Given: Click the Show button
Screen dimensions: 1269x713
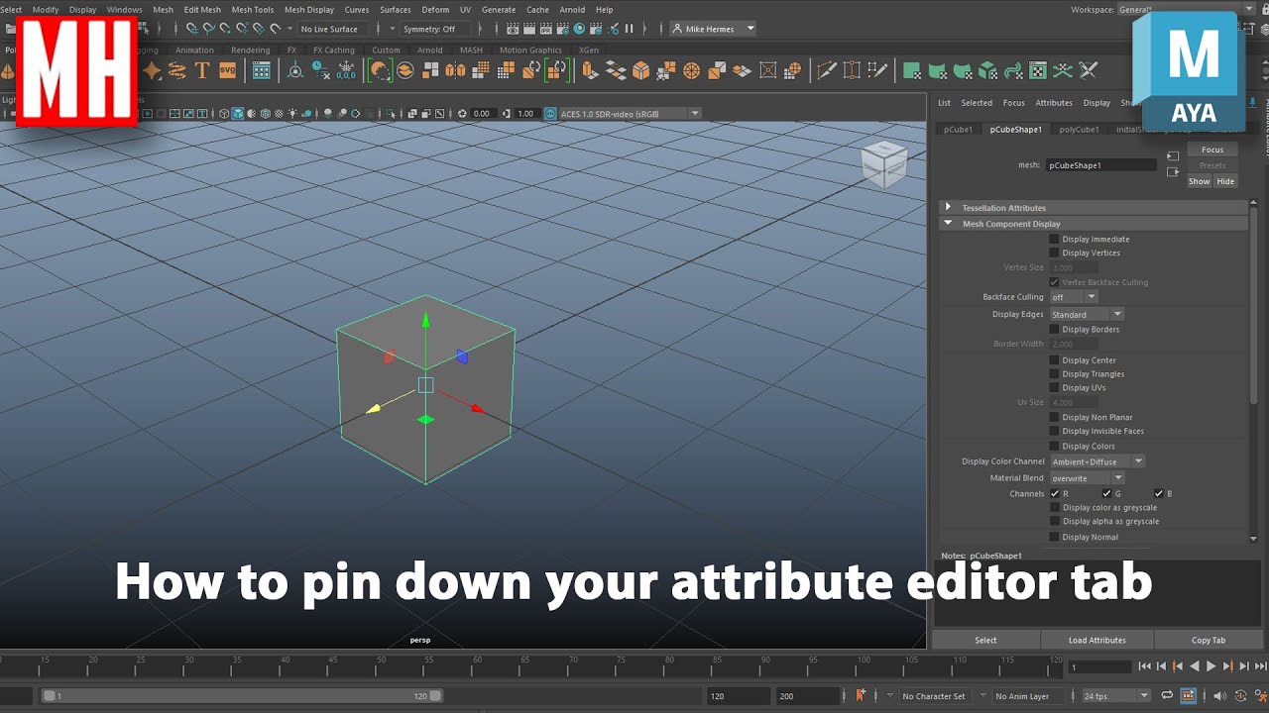Looking at the screenshot, I should tap(1200, 181).
